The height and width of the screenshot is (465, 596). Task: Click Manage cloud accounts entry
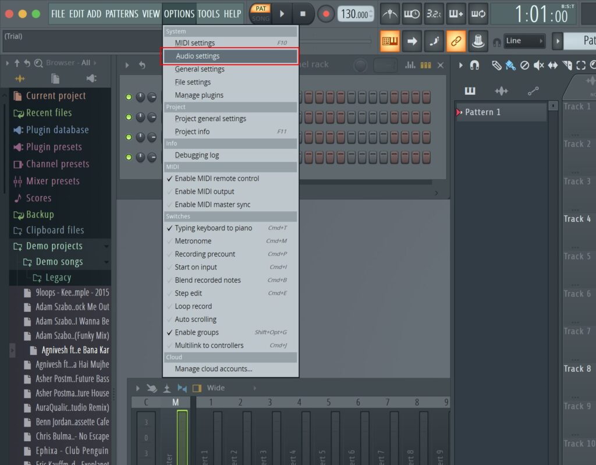pos(213,368)
